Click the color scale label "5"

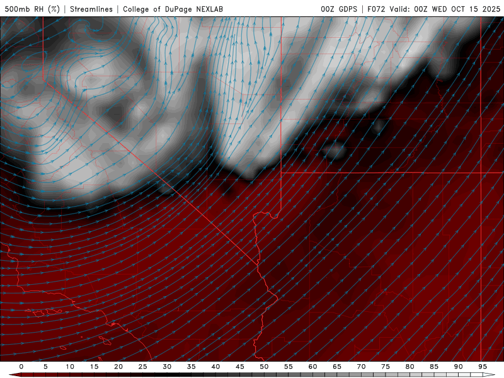45,367
